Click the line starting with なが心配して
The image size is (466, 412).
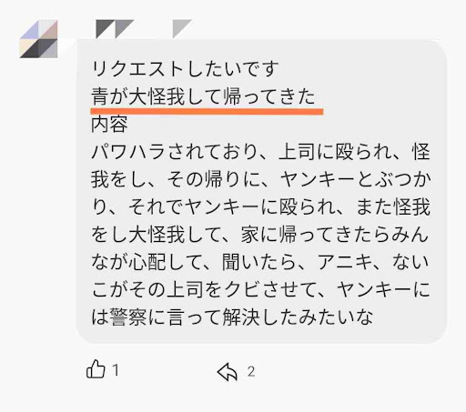point(260,262)
